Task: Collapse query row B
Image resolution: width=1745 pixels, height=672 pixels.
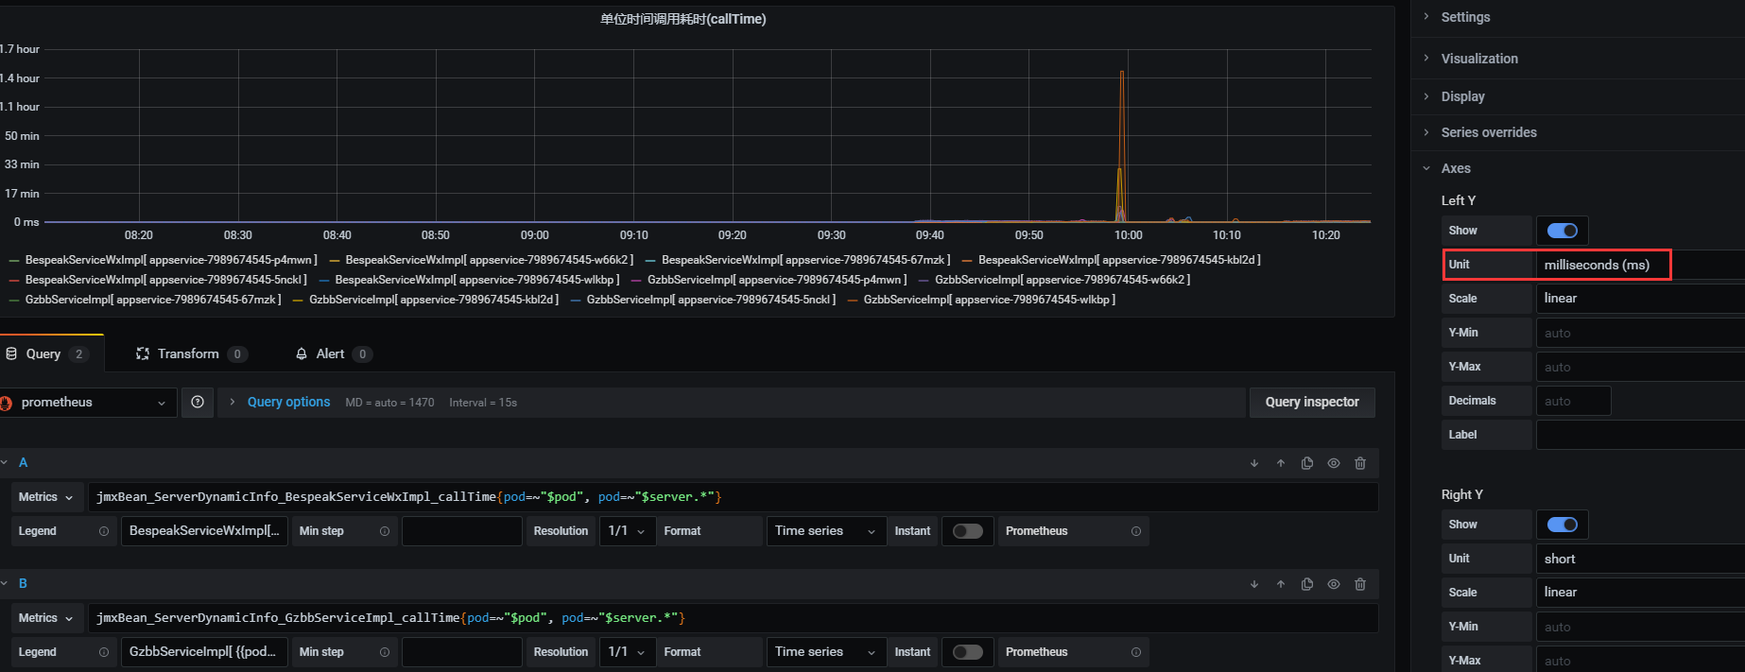Action: coord(5,584)
